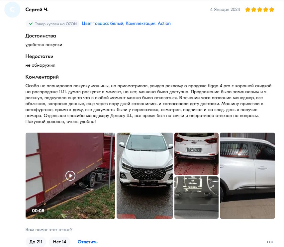The image size is (284, 247).
Task: Open reviewer name Сергей Ч.
Action: 37,10
